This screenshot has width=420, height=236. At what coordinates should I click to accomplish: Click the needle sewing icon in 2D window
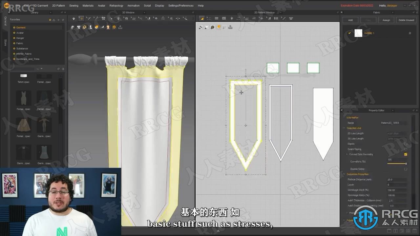(x=201, y=27)
